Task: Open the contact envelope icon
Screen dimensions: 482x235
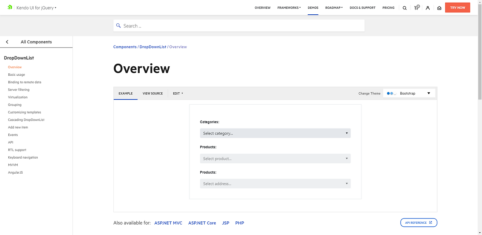Action: [x=439, y=8]
